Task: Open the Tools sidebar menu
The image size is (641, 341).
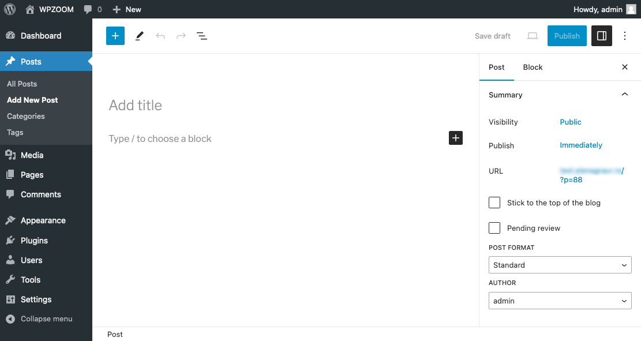Action: click(x=46, y=280)
